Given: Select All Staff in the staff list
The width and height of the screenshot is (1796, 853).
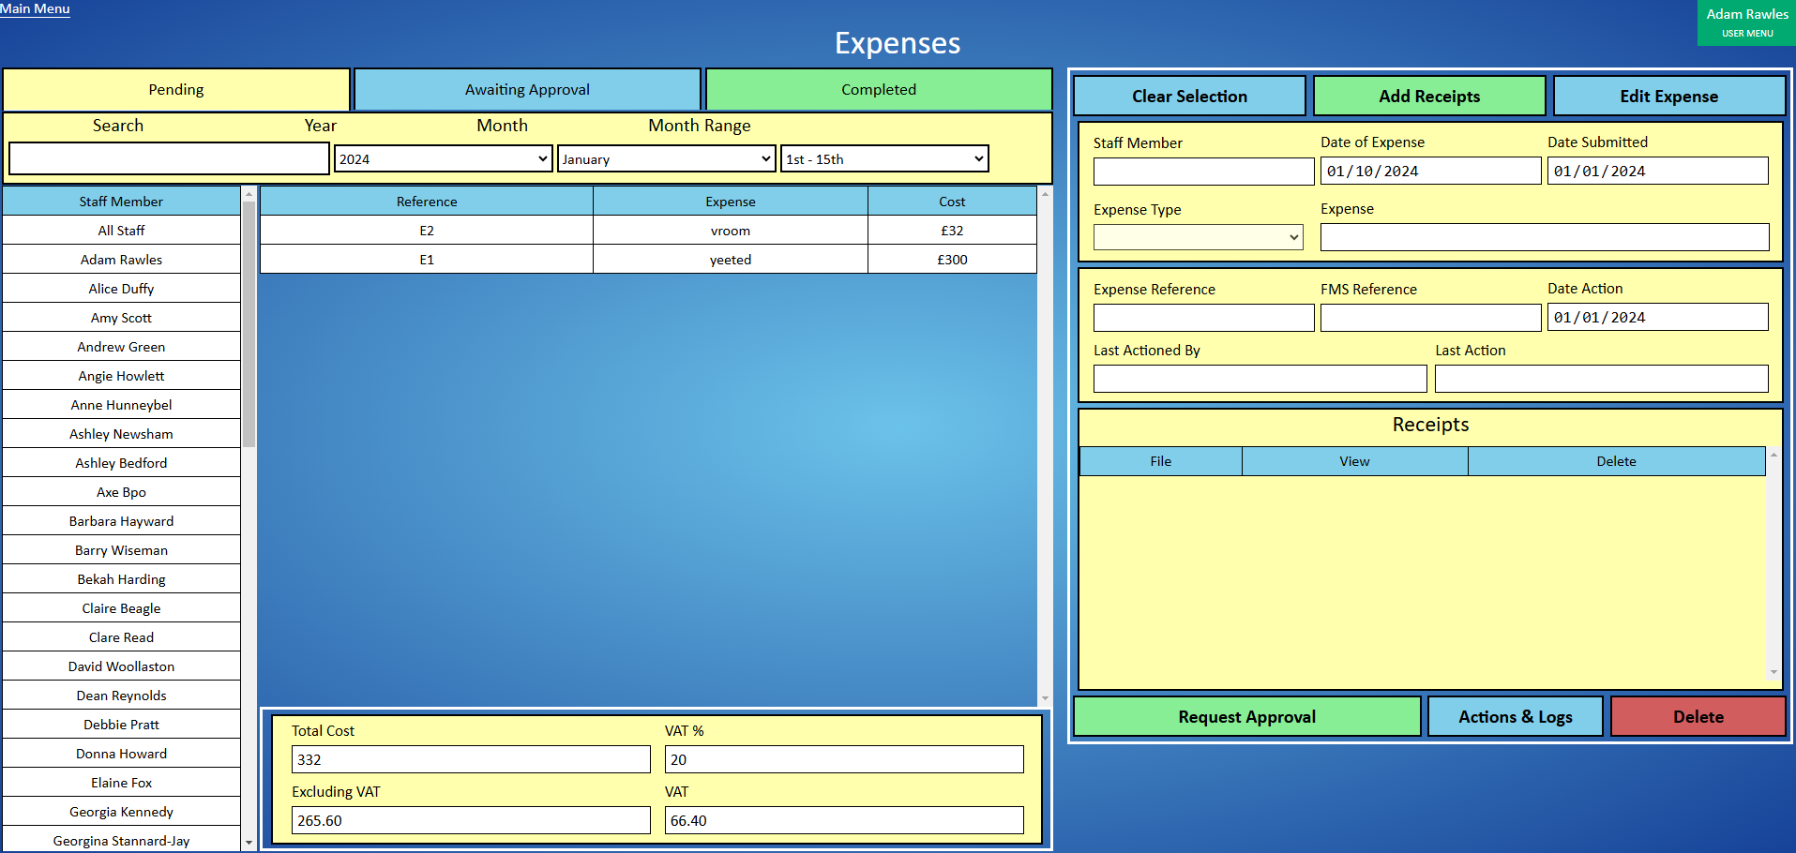Looking at the screenshot, I should pos(121,230).
